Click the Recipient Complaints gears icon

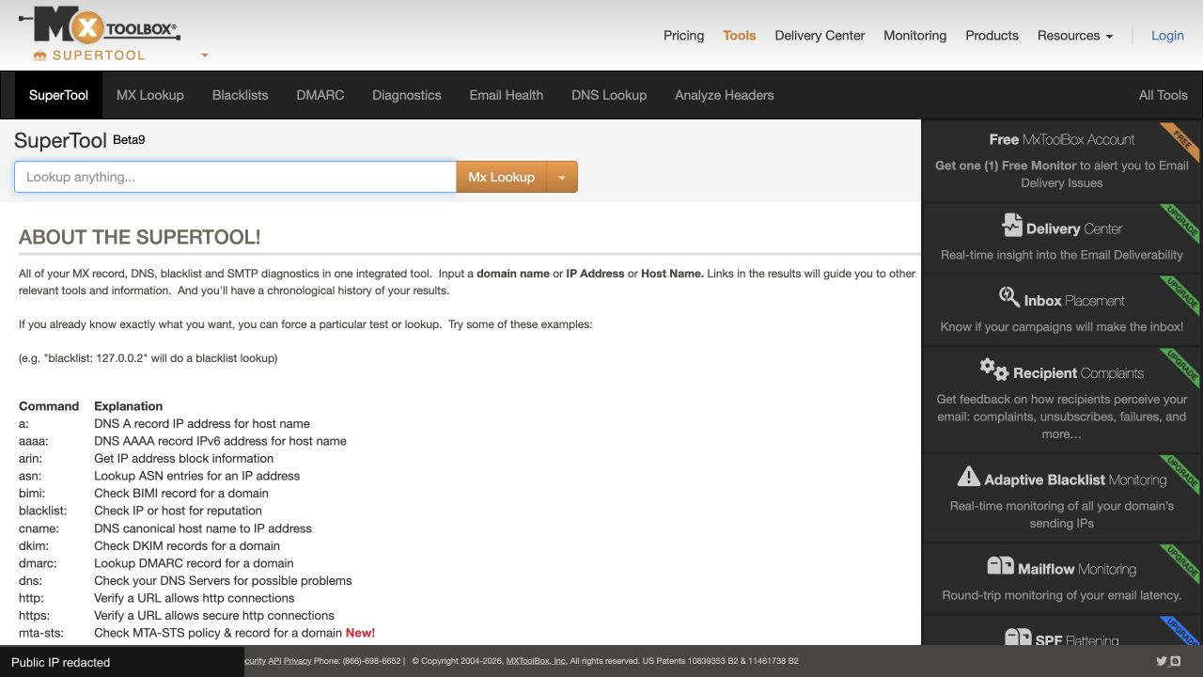tap(993, 369)
